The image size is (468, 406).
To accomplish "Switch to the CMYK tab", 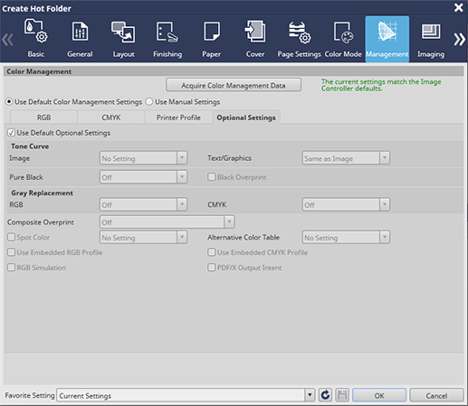I will point(111,118).
